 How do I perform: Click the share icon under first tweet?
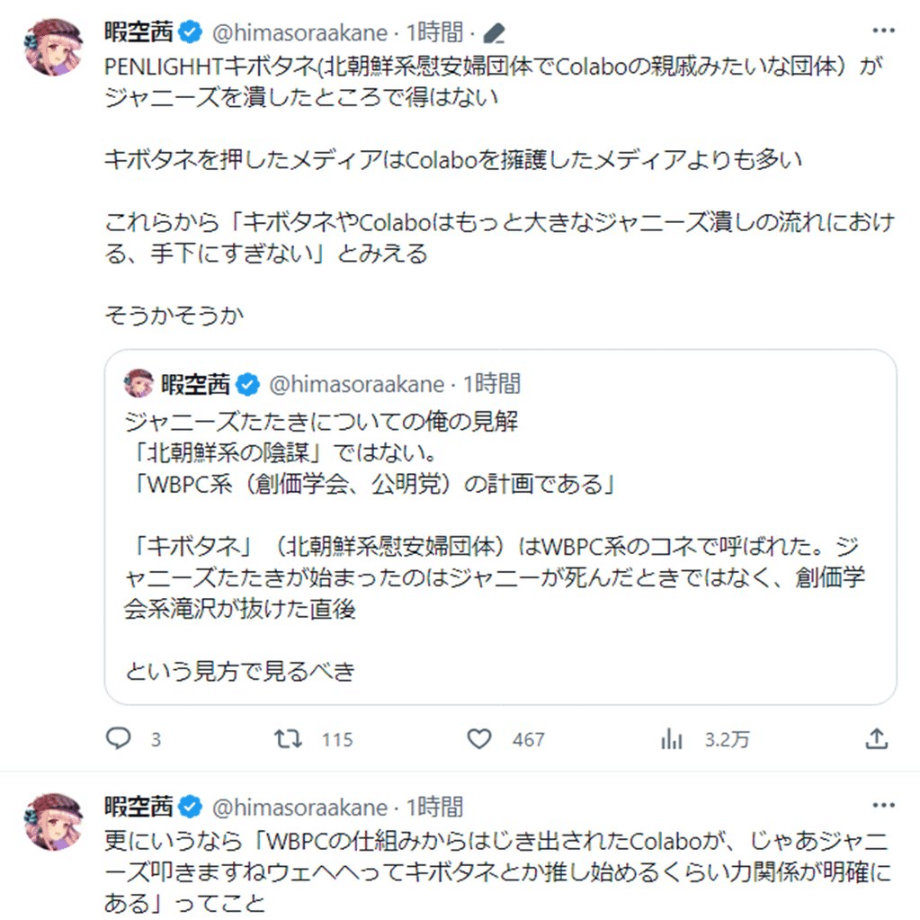point(876,739)
